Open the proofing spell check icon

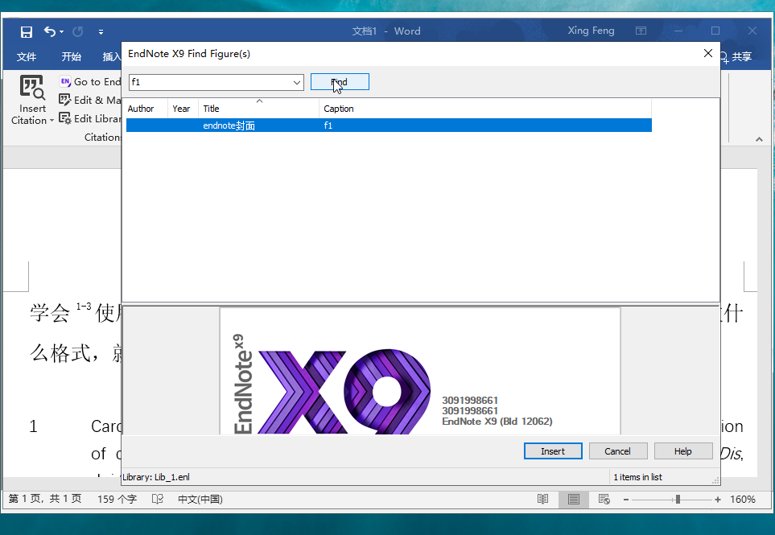click(157, 499)
